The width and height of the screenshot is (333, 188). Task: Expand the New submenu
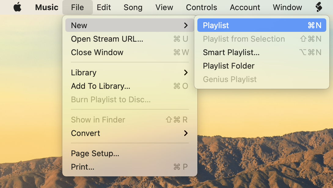click(130, 25)
